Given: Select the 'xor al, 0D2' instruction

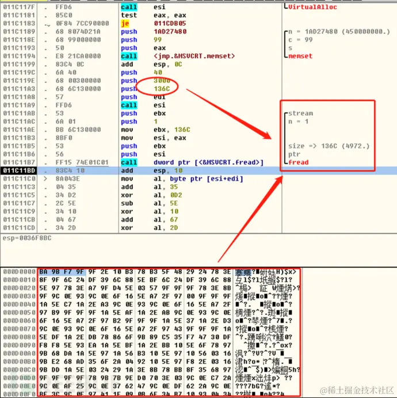Looking at the screenshot, I should [x=151, y=195].
